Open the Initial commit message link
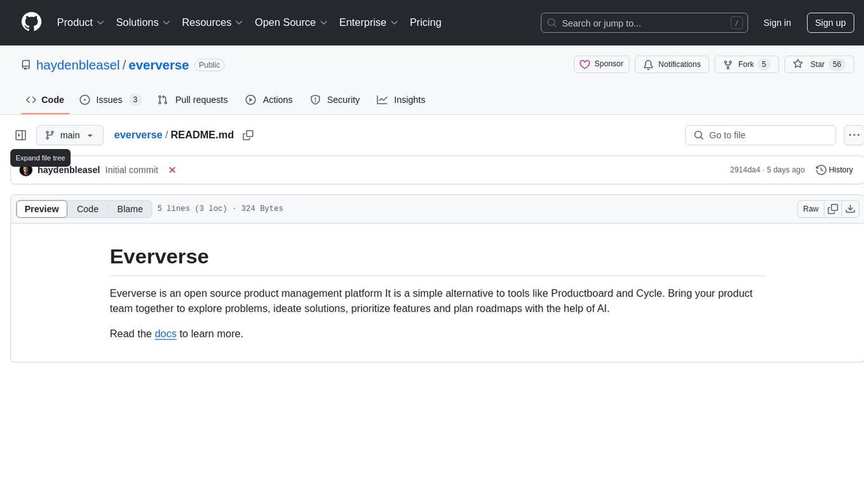 (132, 170)
